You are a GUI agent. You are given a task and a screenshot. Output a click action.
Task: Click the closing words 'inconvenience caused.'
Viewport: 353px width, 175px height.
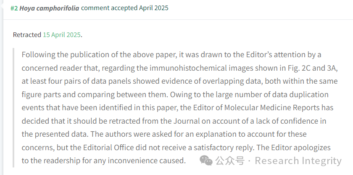tap(147, 161)
